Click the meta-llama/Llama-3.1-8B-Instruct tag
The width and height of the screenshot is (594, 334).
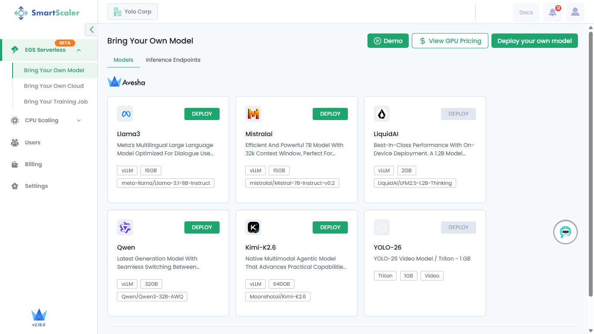(166, 183)
